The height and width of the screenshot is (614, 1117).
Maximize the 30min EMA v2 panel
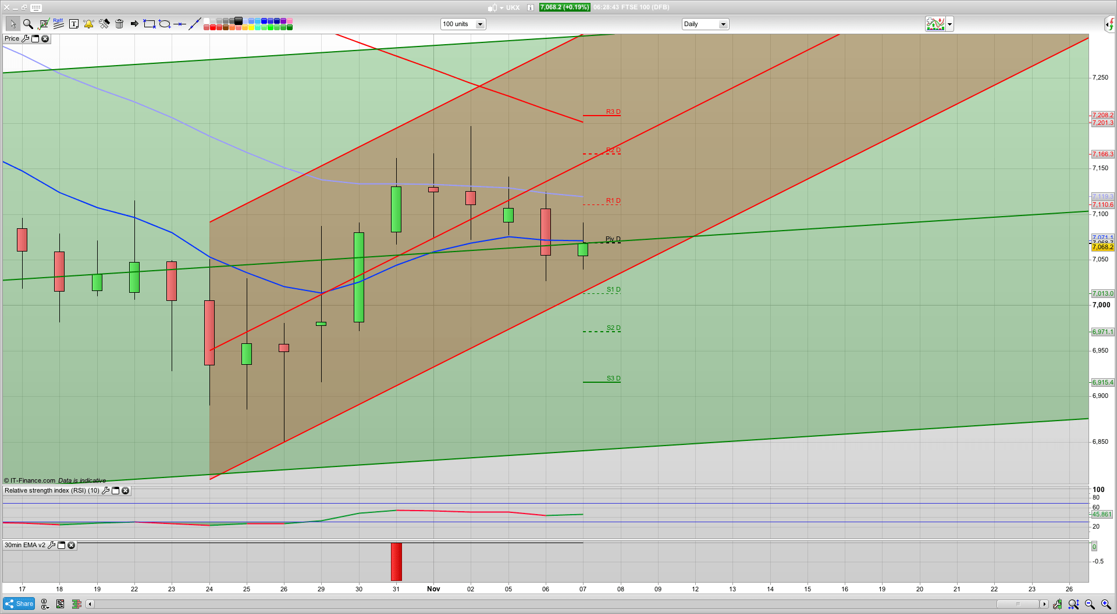tap(61, 545)
